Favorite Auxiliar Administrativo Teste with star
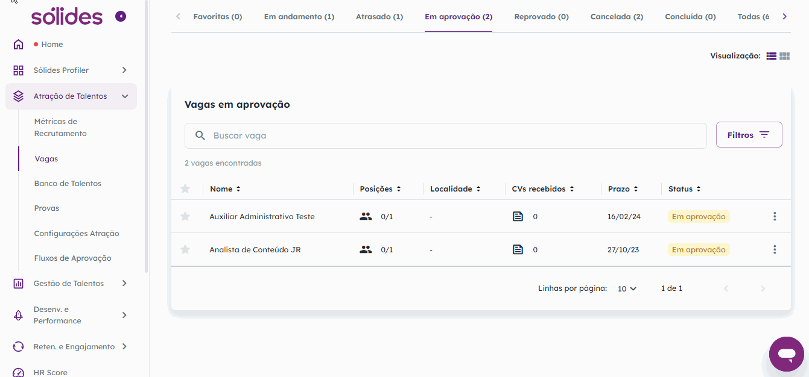 (x=185, y=216)
